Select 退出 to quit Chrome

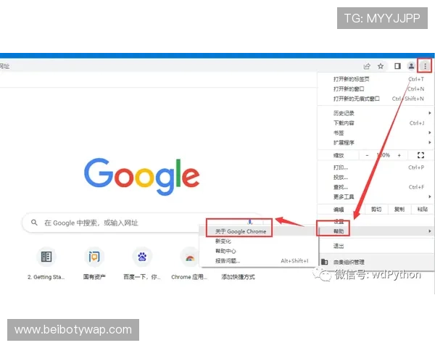(376, 246)
